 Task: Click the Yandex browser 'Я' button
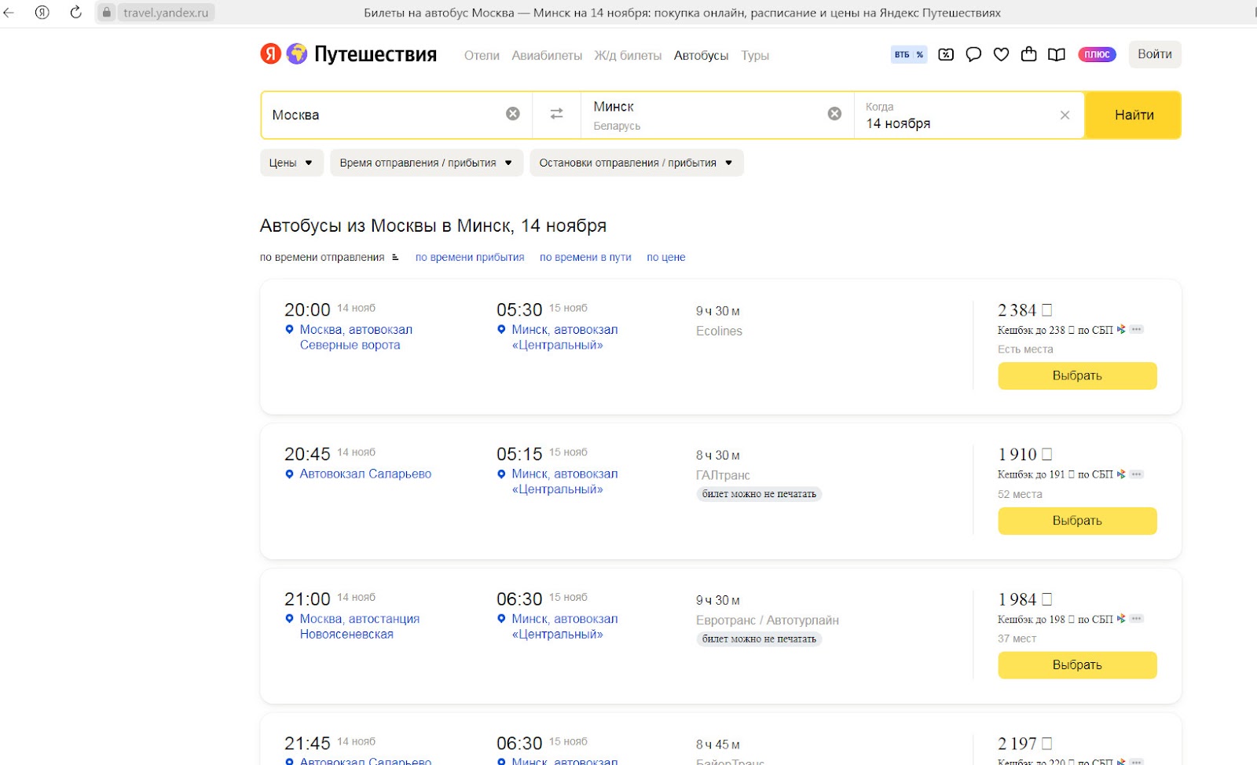point(42,12)
